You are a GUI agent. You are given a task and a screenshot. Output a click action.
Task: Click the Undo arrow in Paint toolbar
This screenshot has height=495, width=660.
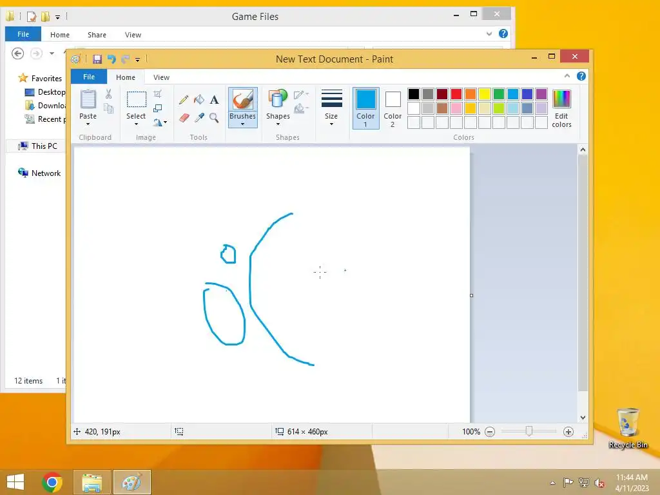[x=112, y=59]
